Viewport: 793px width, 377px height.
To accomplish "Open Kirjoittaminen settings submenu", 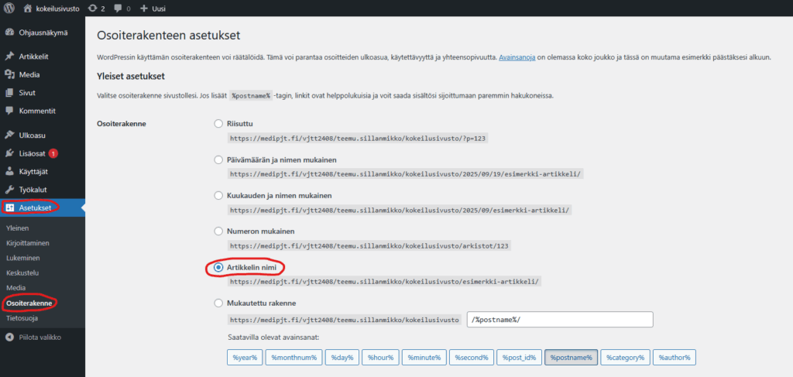I will point(28,243).
